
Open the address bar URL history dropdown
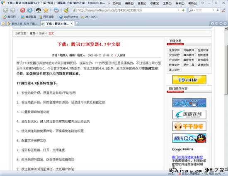pos(178,10)
